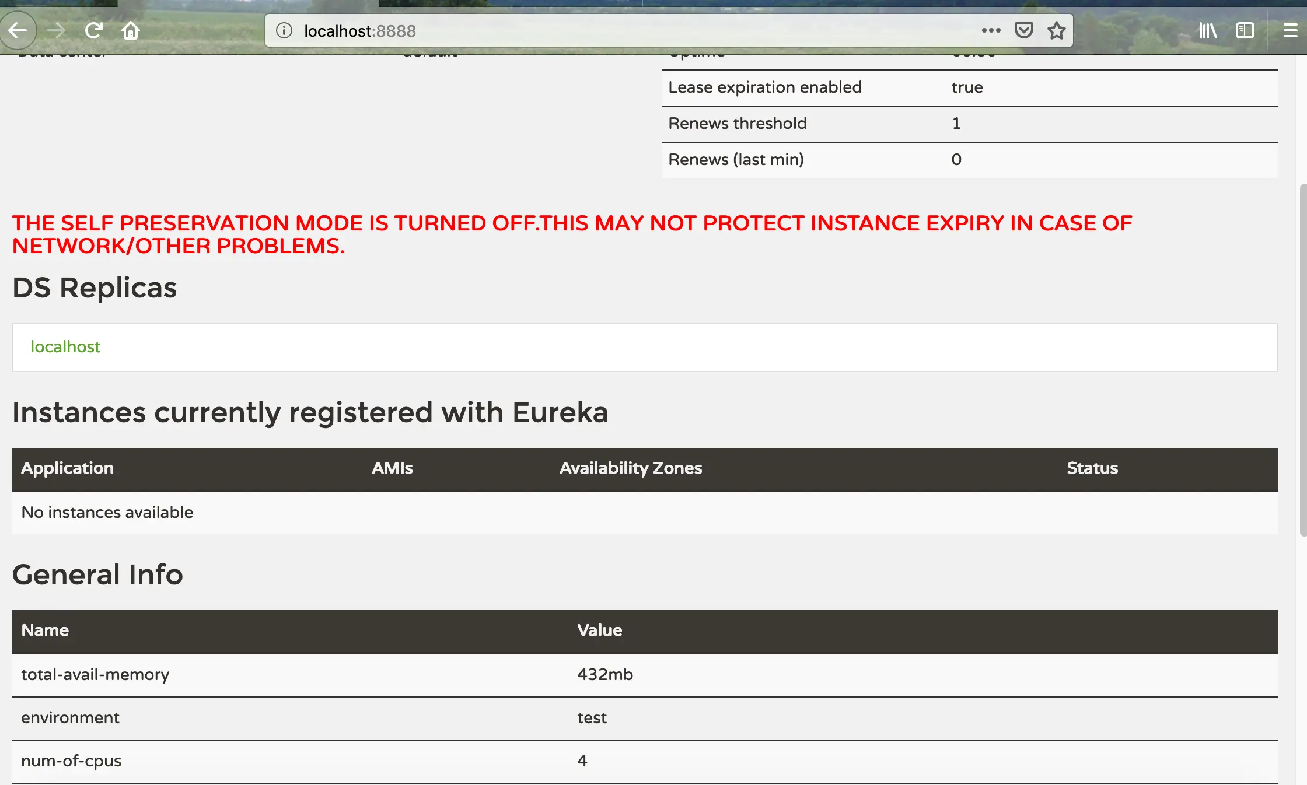
Task: Open page actions three-dots menu
Action: [x=991, y=30]
